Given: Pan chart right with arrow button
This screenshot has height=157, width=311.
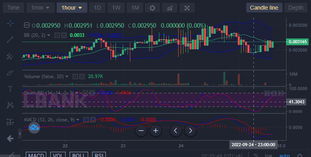Looking at the screenshot, I should [x=190, y=131].
